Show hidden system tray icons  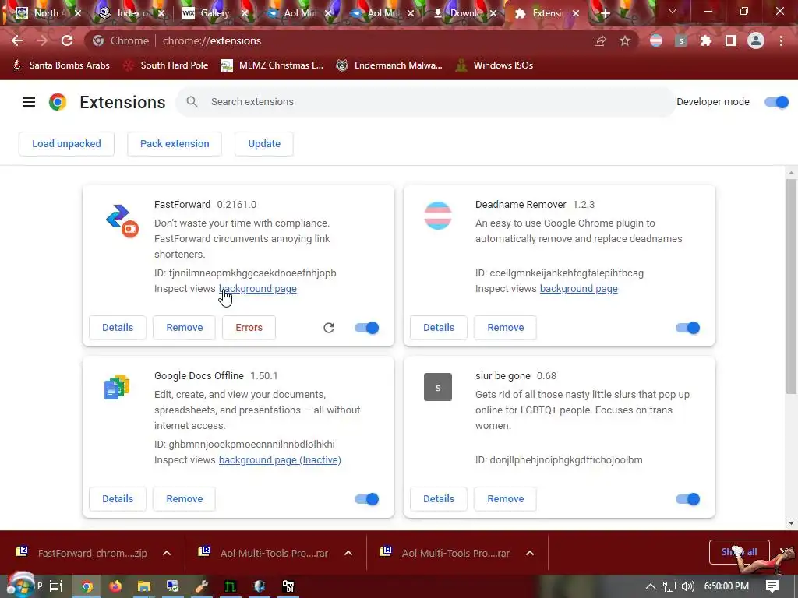(651, 586)
